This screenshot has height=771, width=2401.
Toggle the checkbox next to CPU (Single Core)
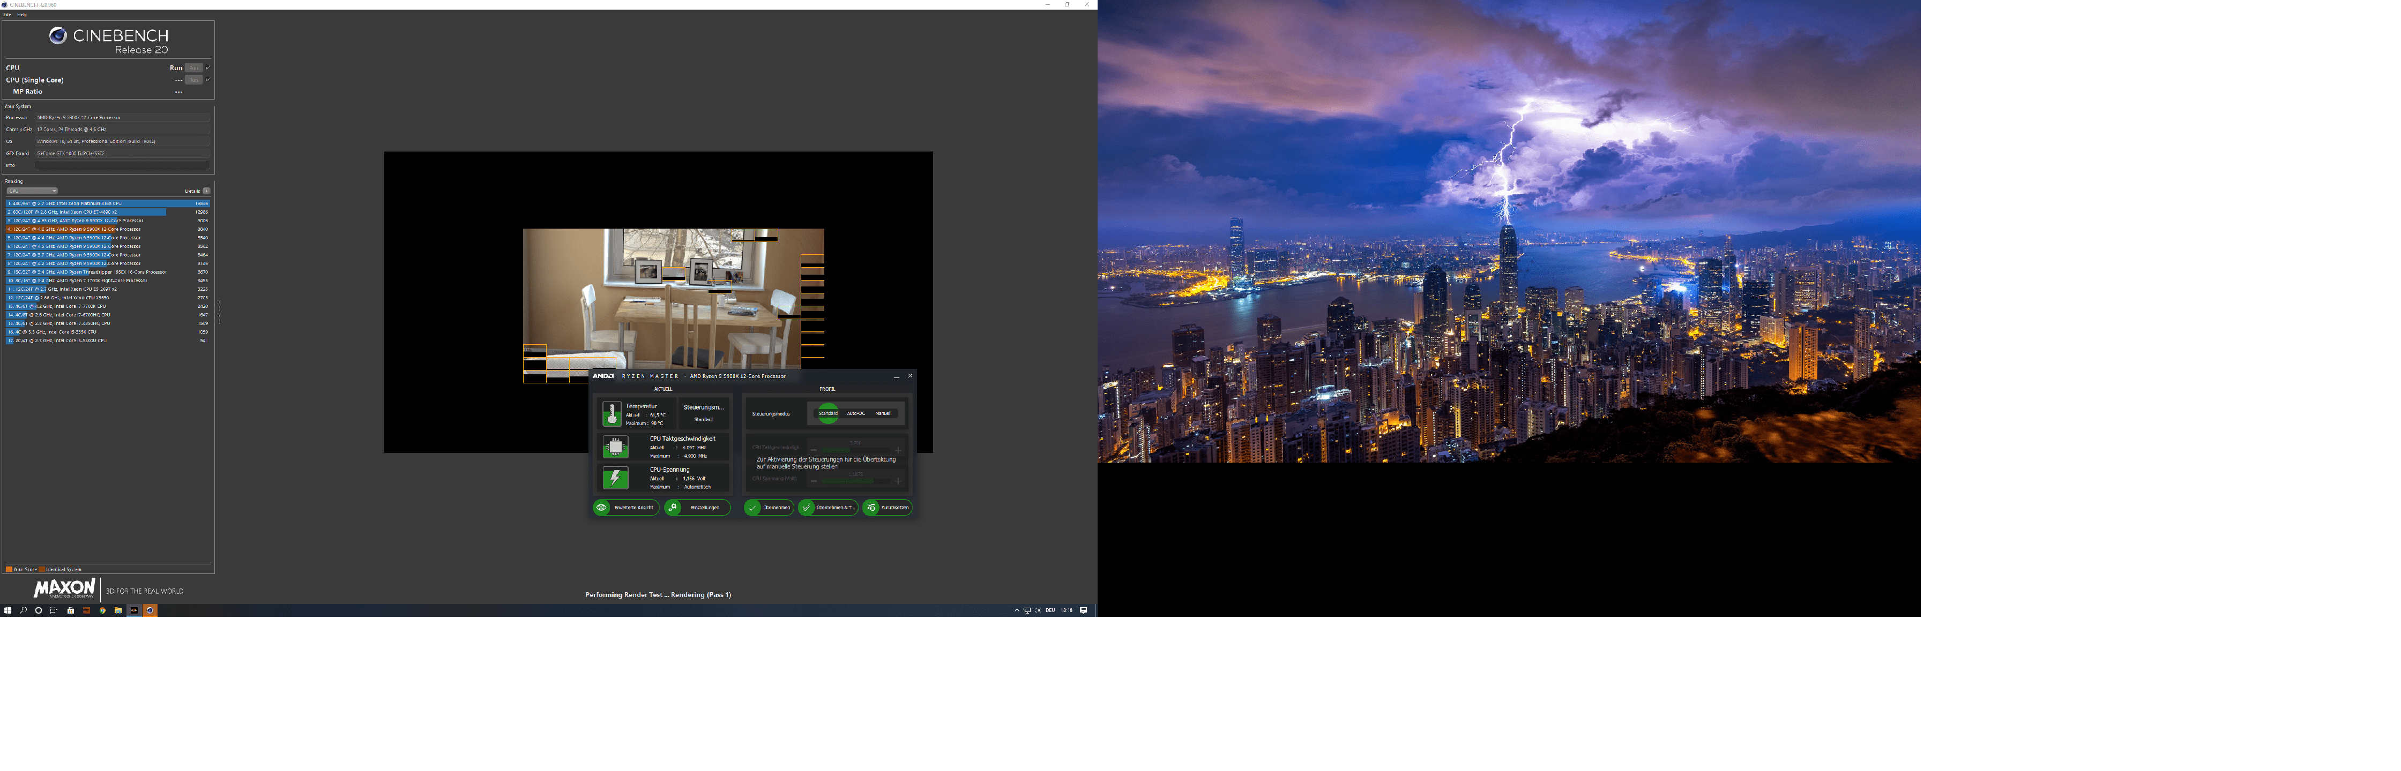[207, 80]
